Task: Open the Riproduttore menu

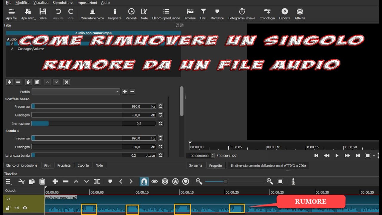Action: 62,3
